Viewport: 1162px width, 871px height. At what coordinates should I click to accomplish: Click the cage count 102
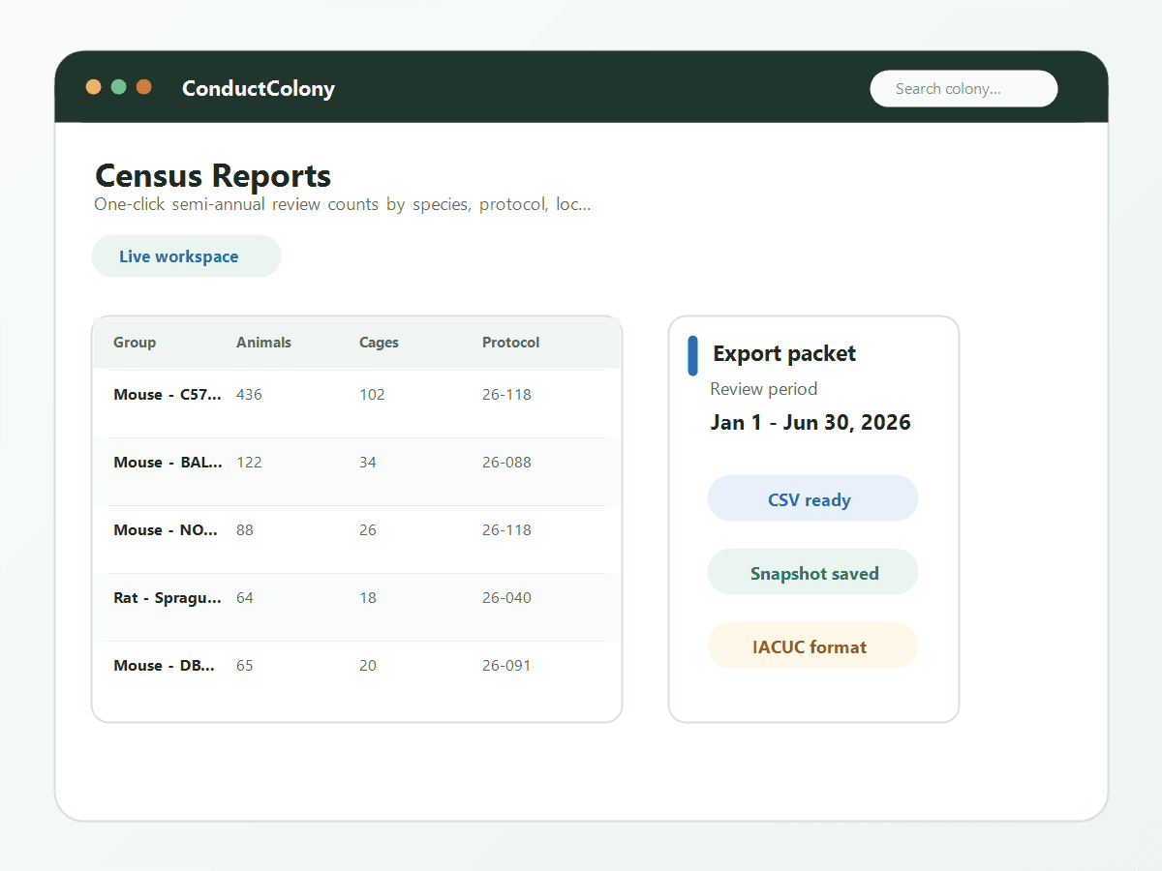pyautogui.click(x=372, y=395)
